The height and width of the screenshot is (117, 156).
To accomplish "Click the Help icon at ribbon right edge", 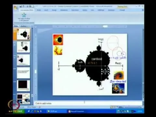I will (x=143, y=10).
